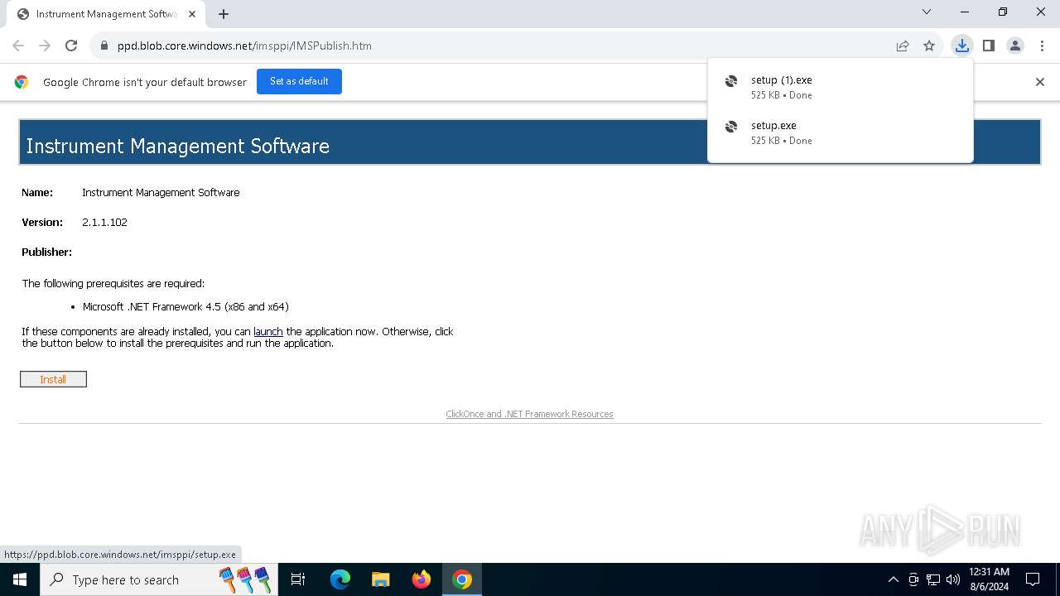Screen dimensions: 1060x596
Task: Open the side panel icon
Action: [x=989, y=46]
